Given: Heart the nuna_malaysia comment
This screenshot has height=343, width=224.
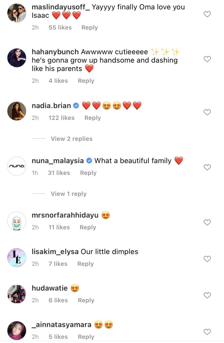Looking at the screenshot, I should pyautogui.click(x=207, y=167).
